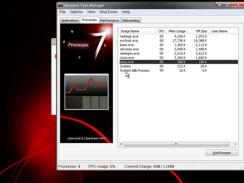
Task: Select the csrss.exe process row
Action: 179,58
